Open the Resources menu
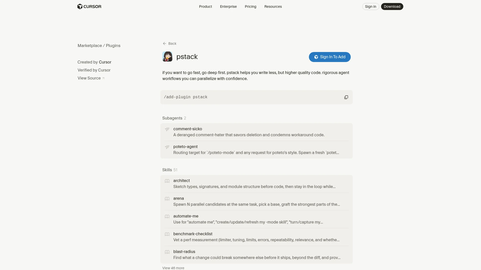 273,6
